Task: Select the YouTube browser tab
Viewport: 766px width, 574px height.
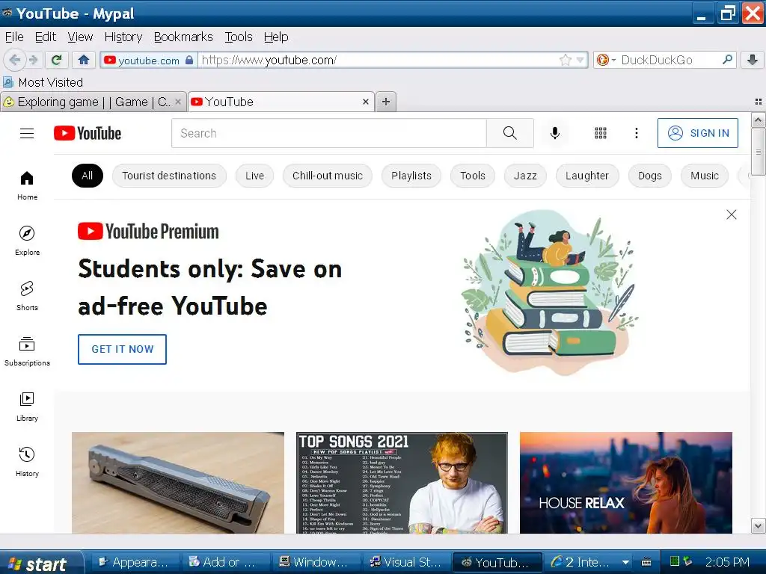Action: pos(281,102)
